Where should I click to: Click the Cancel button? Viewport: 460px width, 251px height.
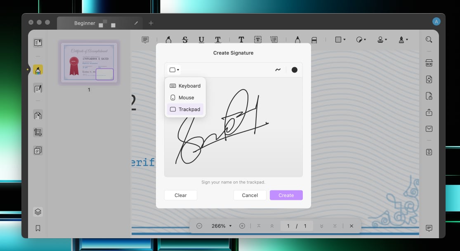point(250,195)
